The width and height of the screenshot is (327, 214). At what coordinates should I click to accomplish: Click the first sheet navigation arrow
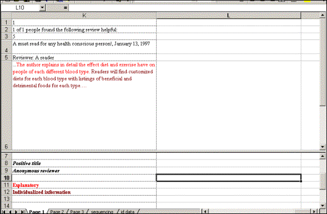[x=4, y=212]
